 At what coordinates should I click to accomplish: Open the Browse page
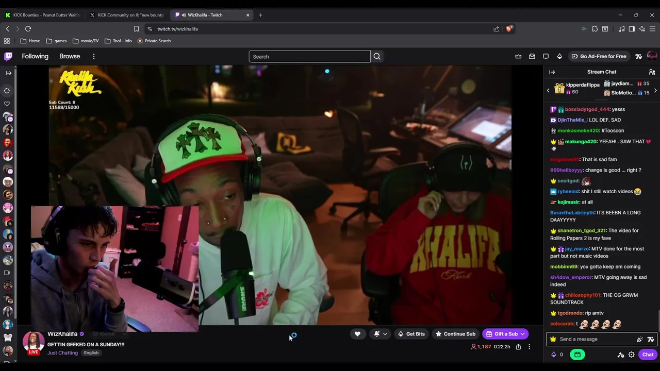tap(70, 56)
